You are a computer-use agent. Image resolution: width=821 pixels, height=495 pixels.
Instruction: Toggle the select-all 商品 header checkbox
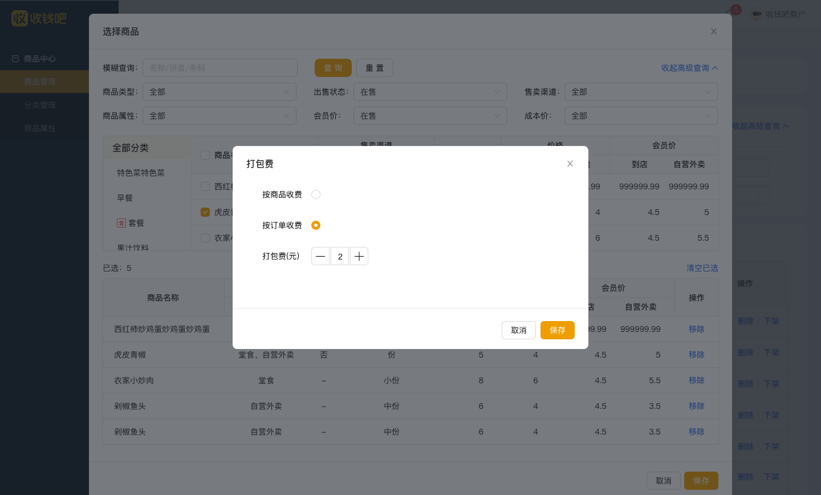[x=205, y=155]
